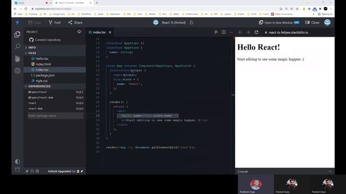
Task: Open the Search icon in the sidebar
Action: 17,46
